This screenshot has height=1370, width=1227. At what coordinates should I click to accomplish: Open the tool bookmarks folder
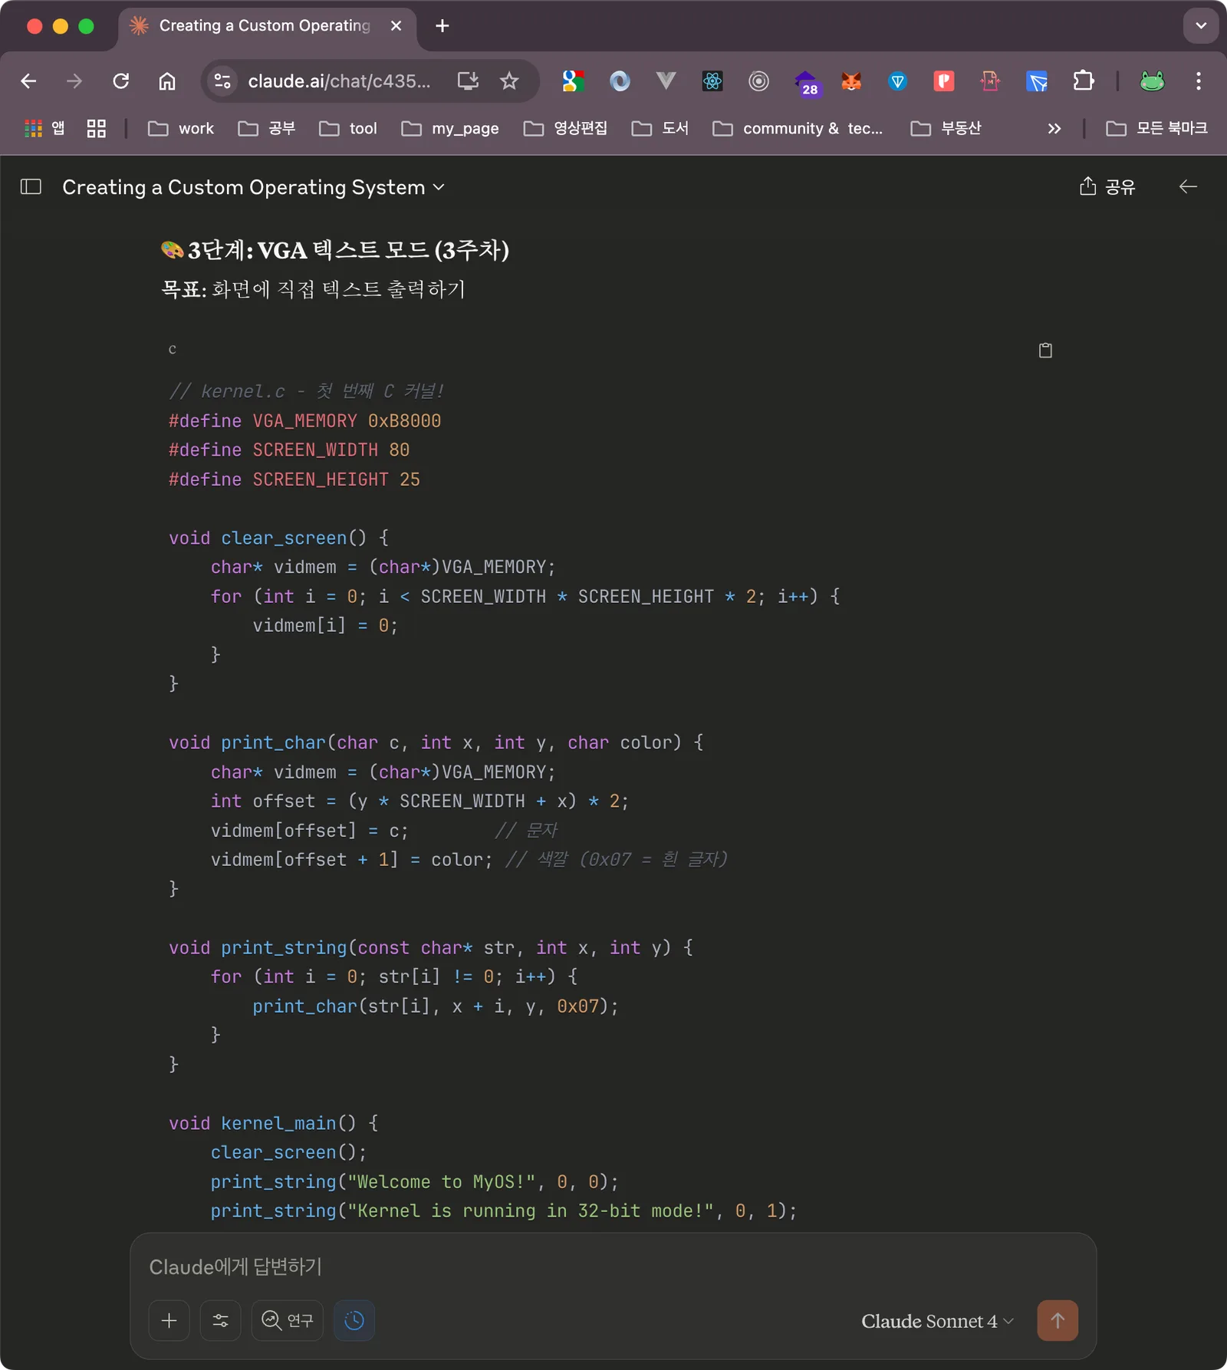348,128
